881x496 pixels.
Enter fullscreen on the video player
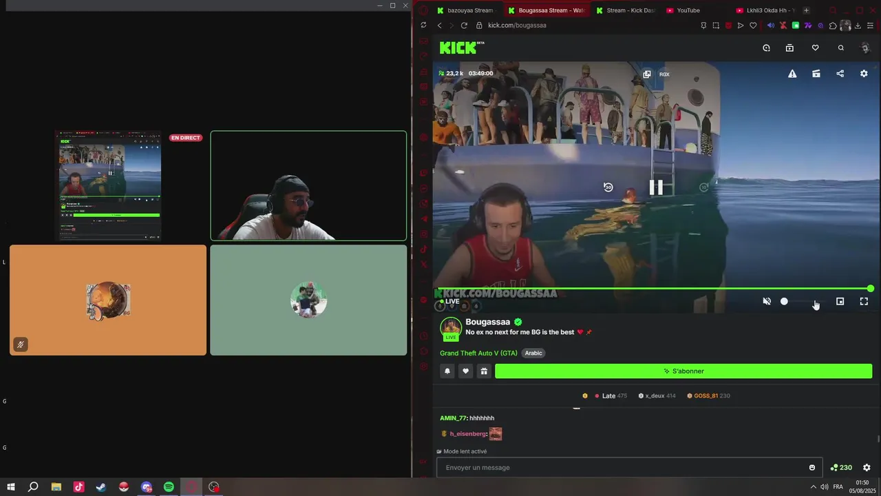coord(864,301)
